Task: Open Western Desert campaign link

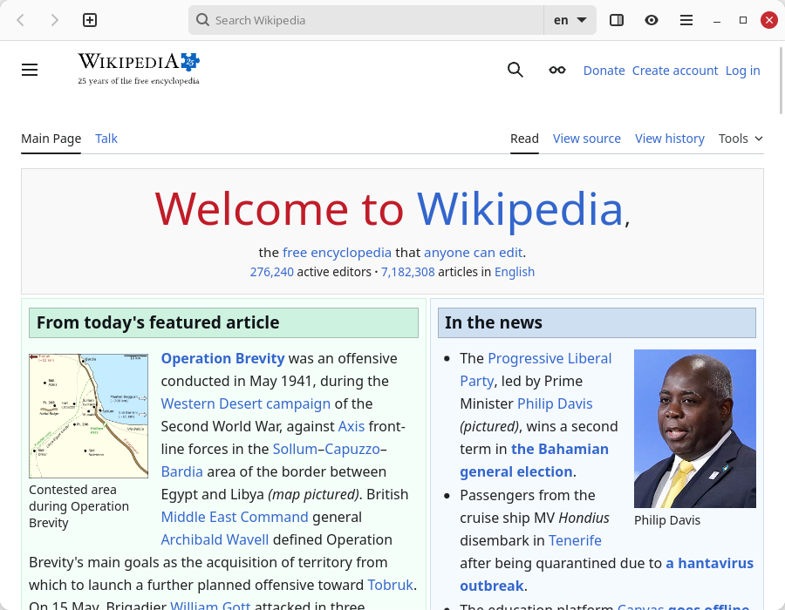Action: coord(246,404)
